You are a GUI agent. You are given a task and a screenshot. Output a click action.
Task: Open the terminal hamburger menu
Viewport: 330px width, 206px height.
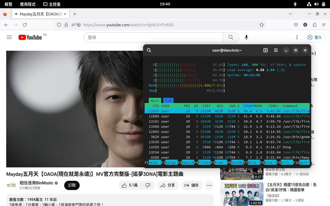pyautogui.click(x=276, y=50)
